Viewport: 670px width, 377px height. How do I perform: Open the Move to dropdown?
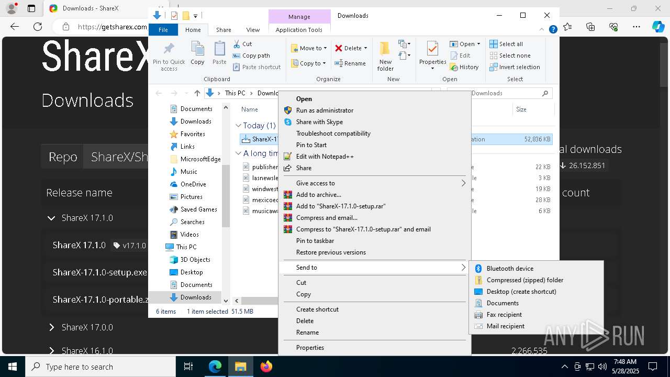tap(309, 48)
